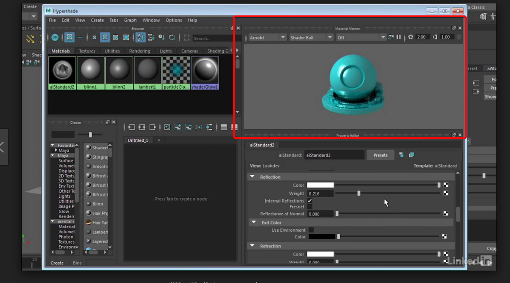Open the Create menu in Hypershade
The width and height of the screenshot is (510, 283).
(97, 20)
